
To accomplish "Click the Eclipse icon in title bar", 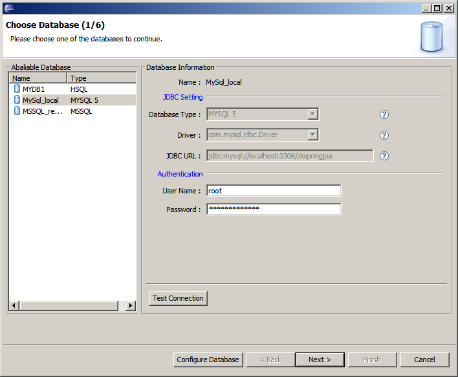I will pos(9,8).
